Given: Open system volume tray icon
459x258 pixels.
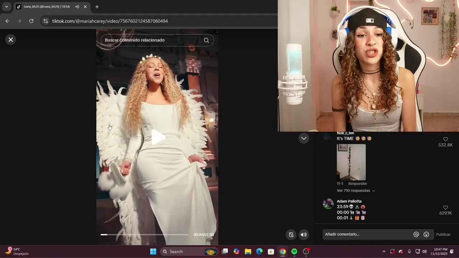Looking at the screenshot, I should pyautogui.click(x=425, y=252).
